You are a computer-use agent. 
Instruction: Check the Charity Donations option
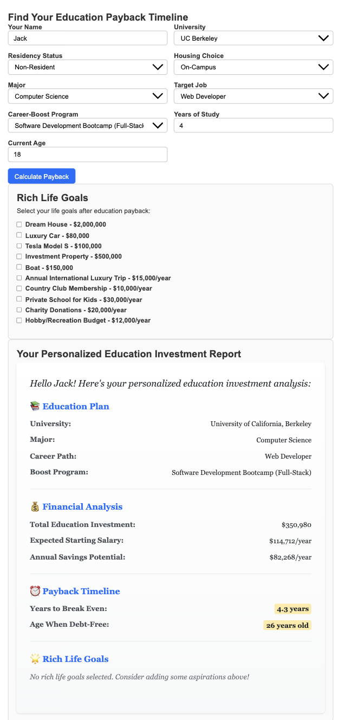click(19, 310)
